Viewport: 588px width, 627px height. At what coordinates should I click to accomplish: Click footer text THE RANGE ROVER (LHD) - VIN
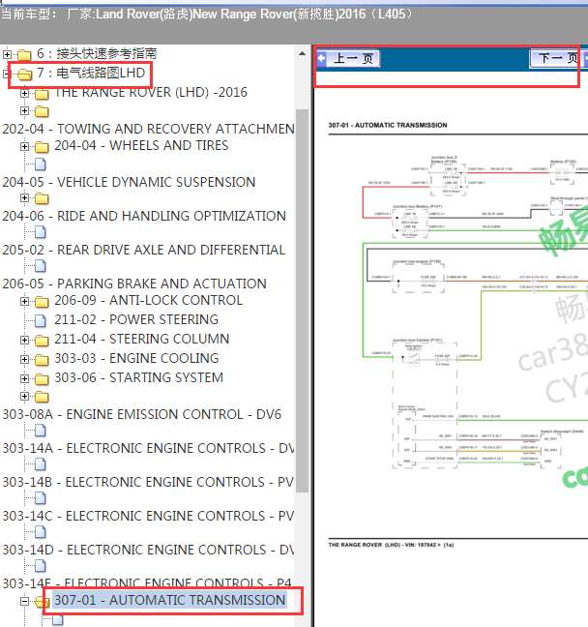(x=391, y=545)
